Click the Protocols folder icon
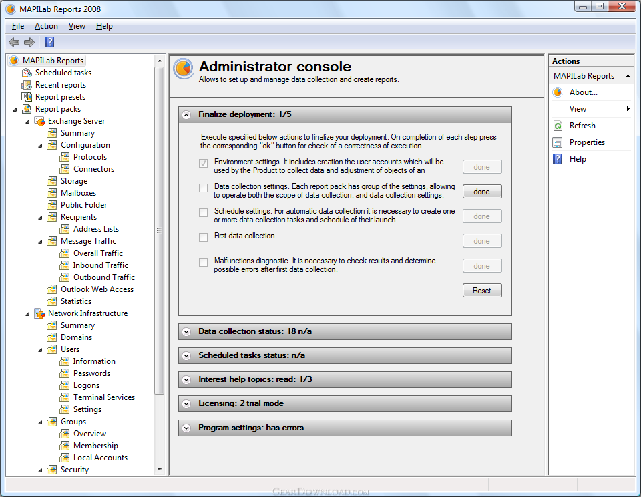The image size is (641, 497). coord(65,157)
